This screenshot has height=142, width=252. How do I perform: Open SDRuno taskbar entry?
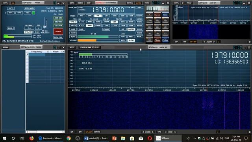point(168,138)
